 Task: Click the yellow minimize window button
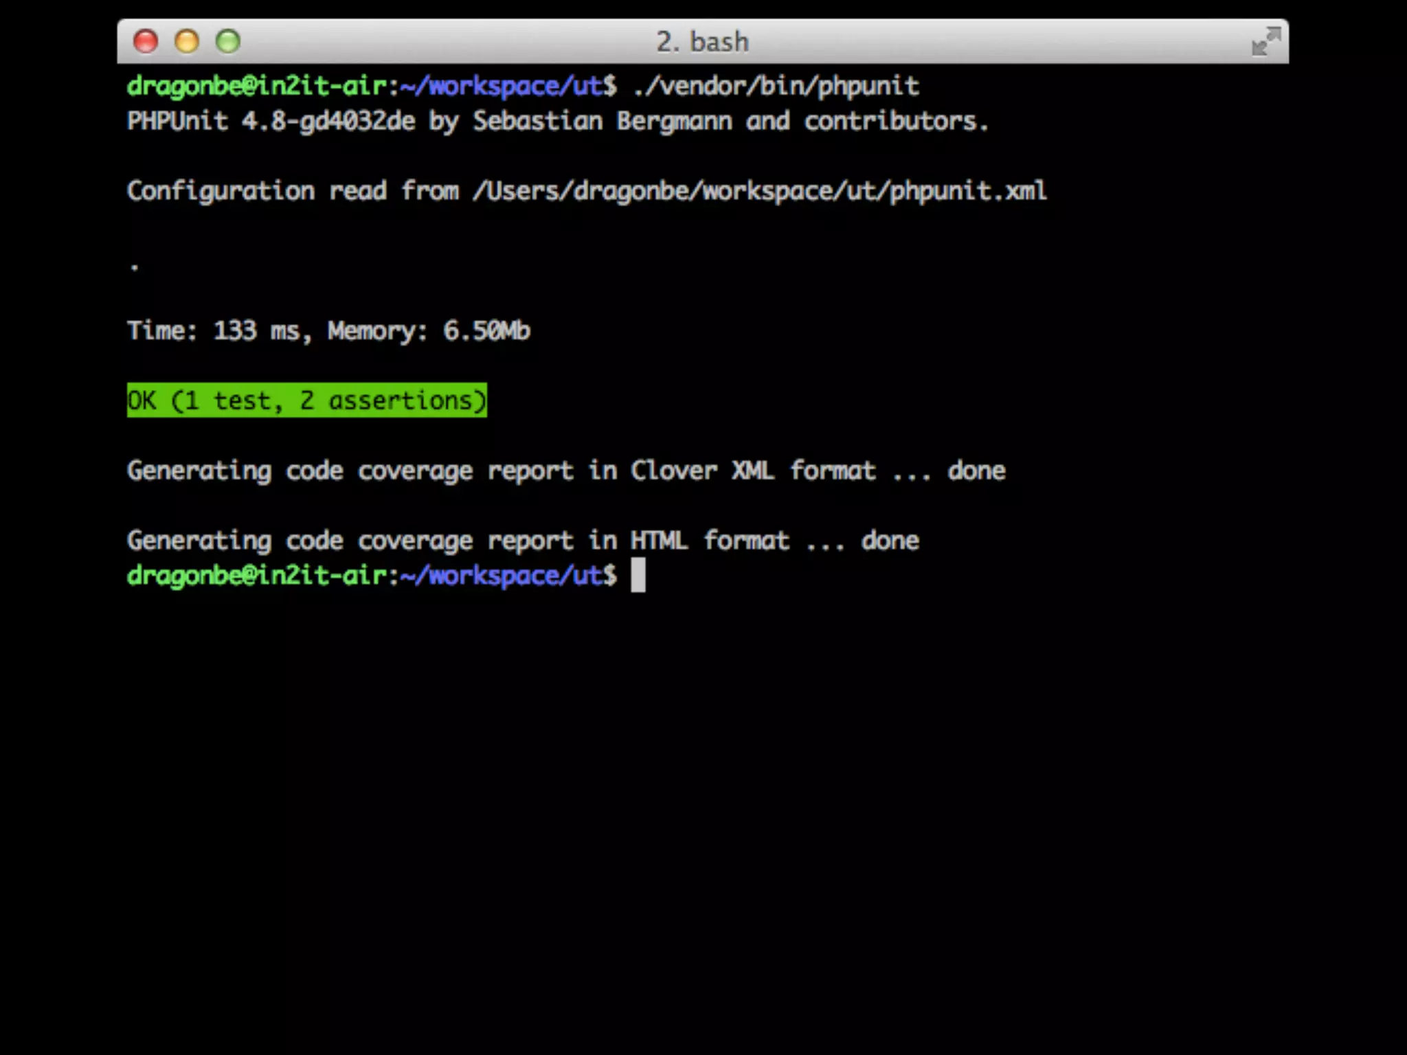pyautogui.click(x=187, y=41)
